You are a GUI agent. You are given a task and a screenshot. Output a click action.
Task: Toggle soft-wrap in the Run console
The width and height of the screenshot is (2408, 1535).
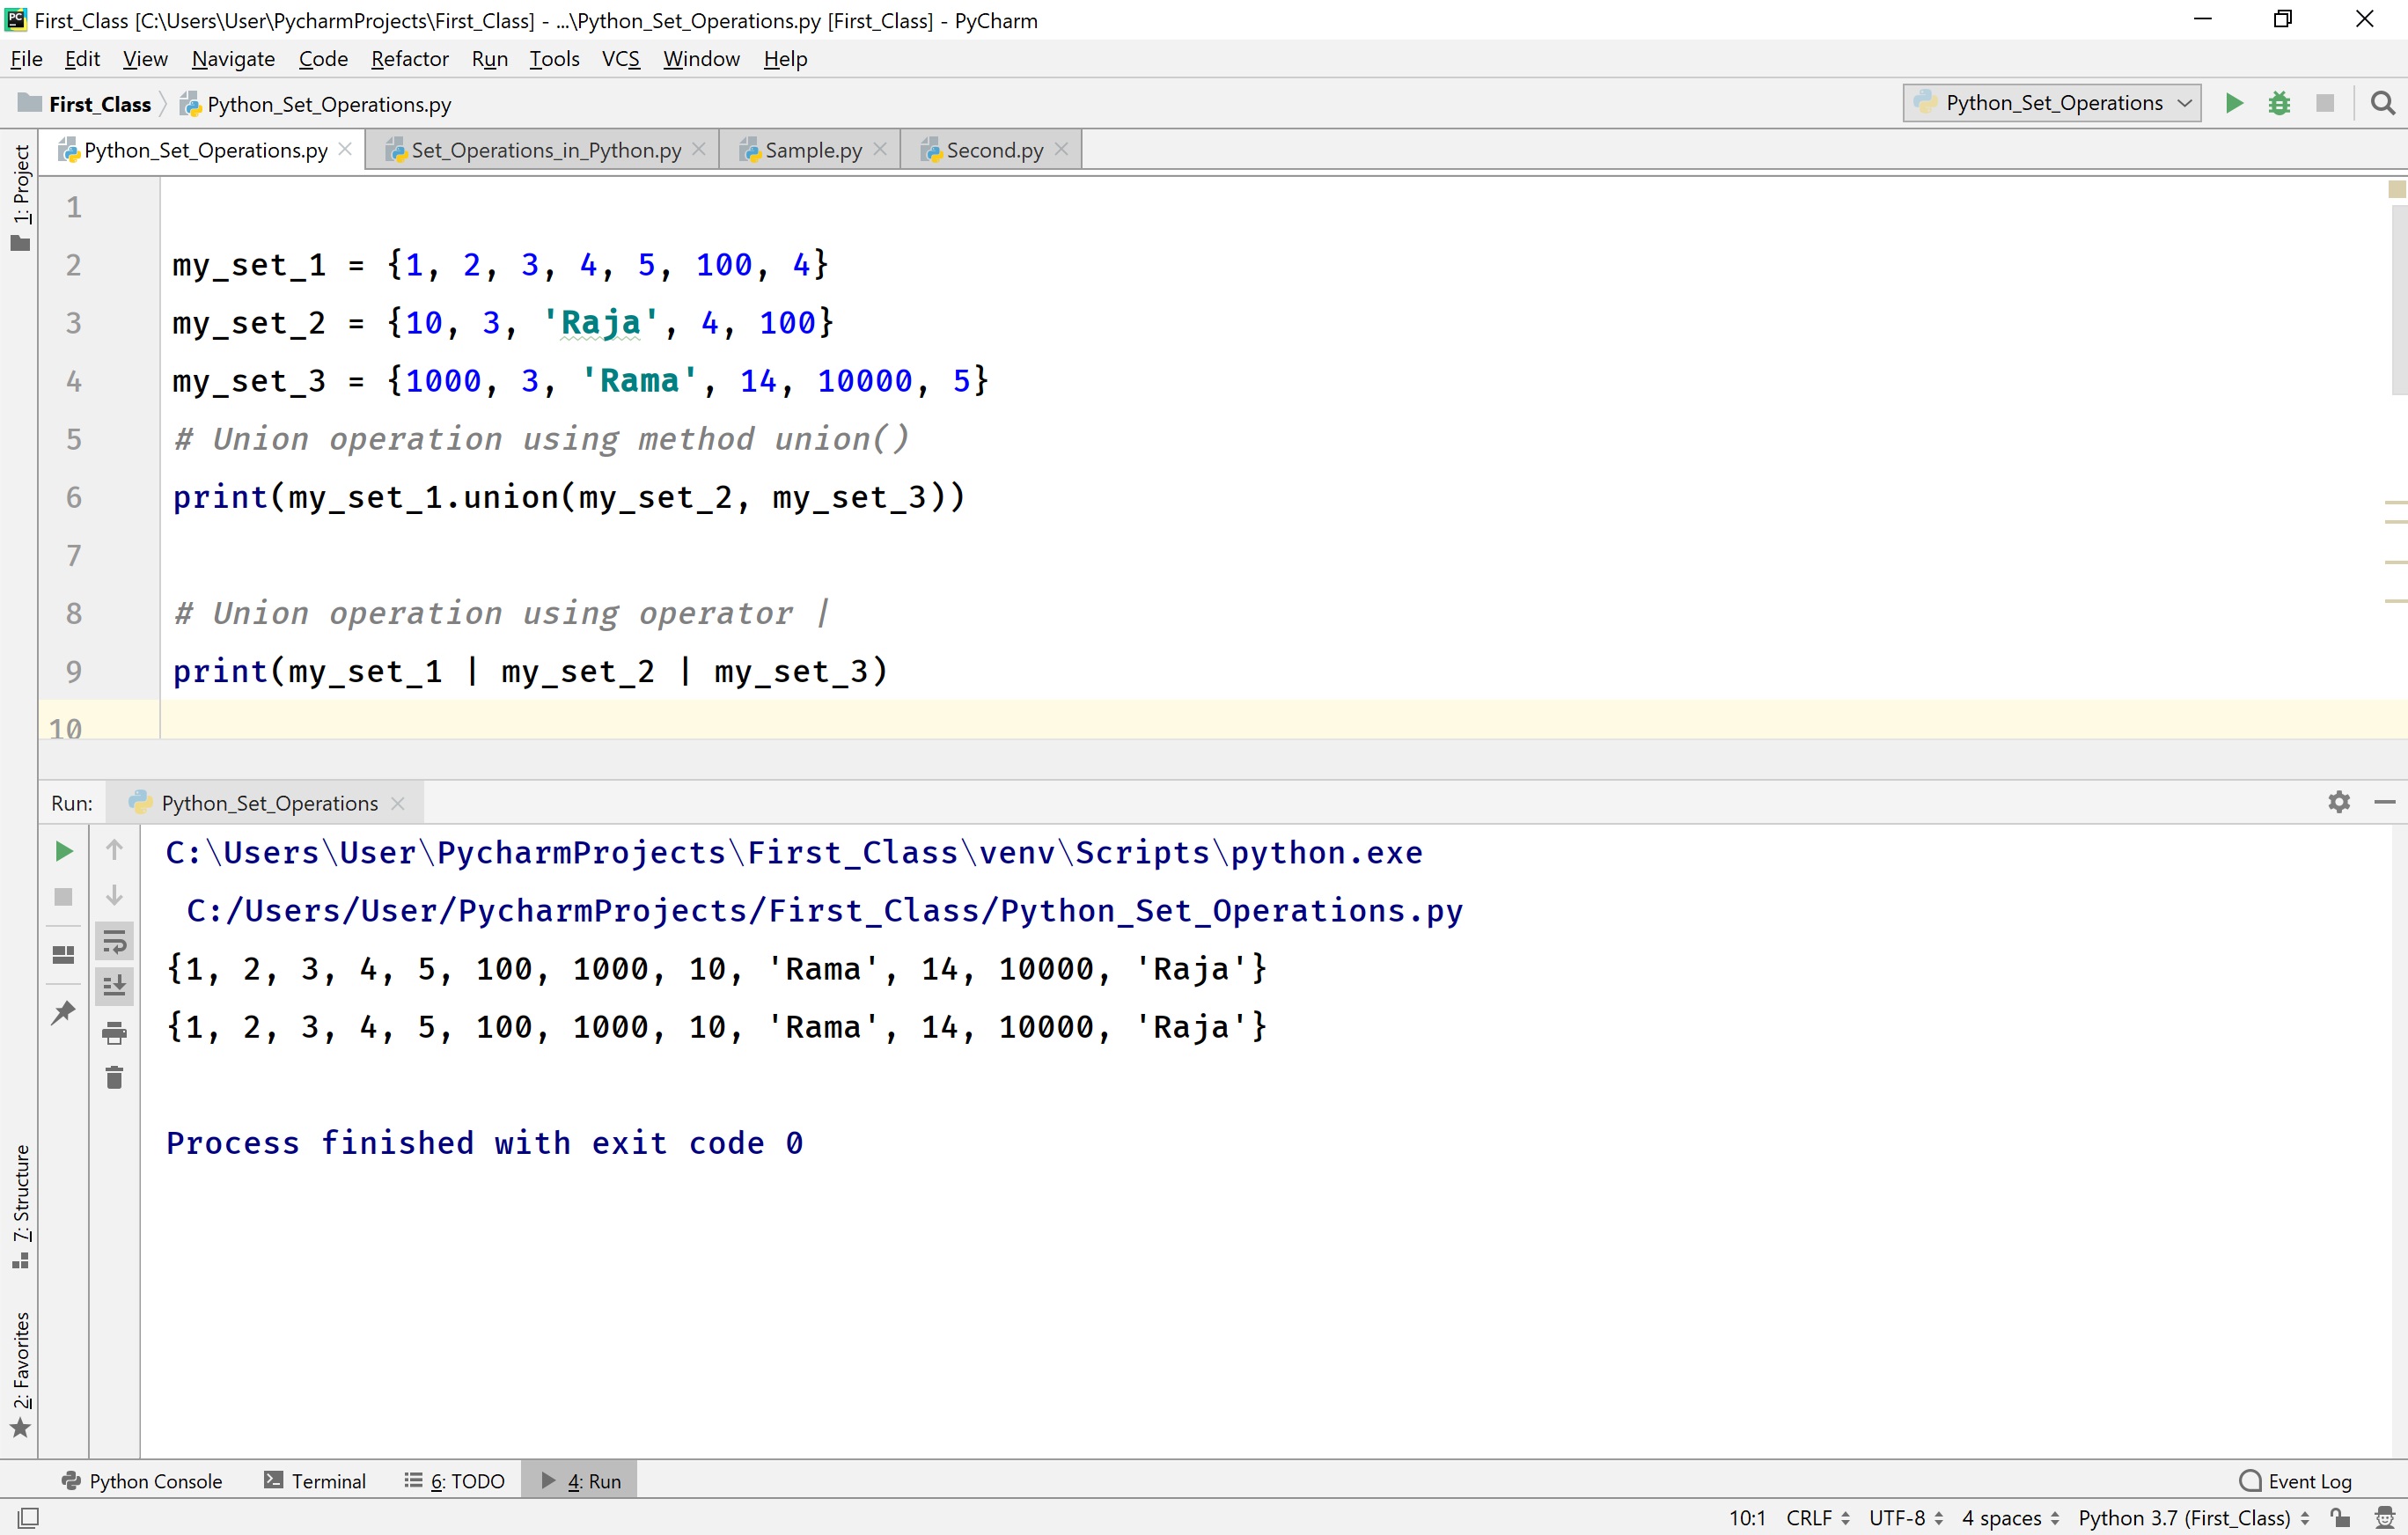click(x=114, y=940)
